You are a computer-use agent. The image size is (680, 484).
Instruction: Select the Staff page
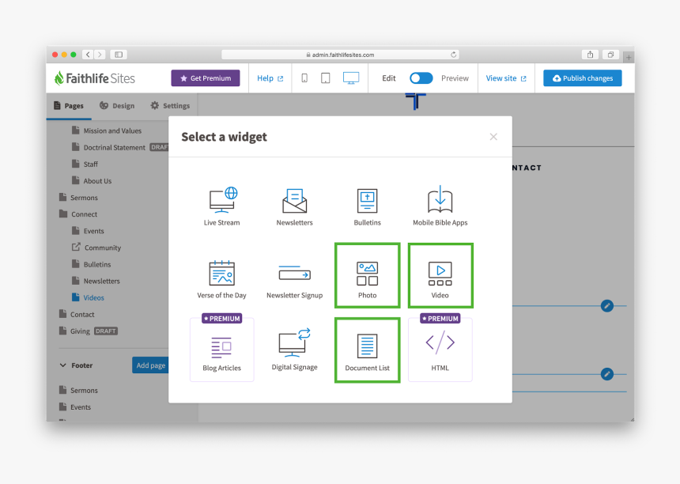tap(85, 164)
